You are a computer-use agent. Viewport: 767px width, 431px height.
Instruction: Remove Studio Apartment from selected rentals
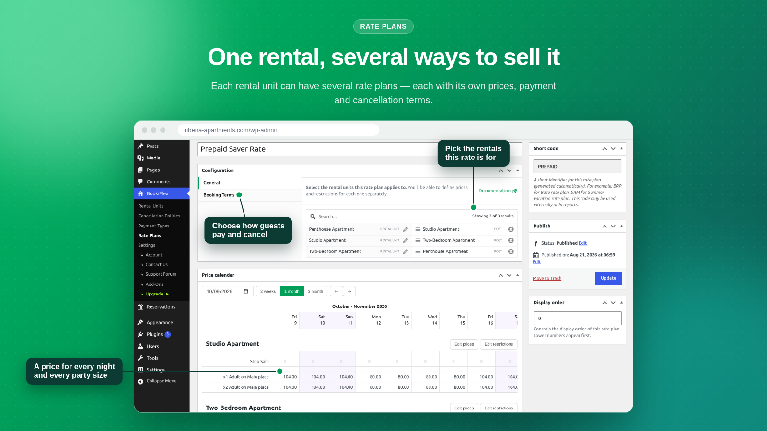511,229
